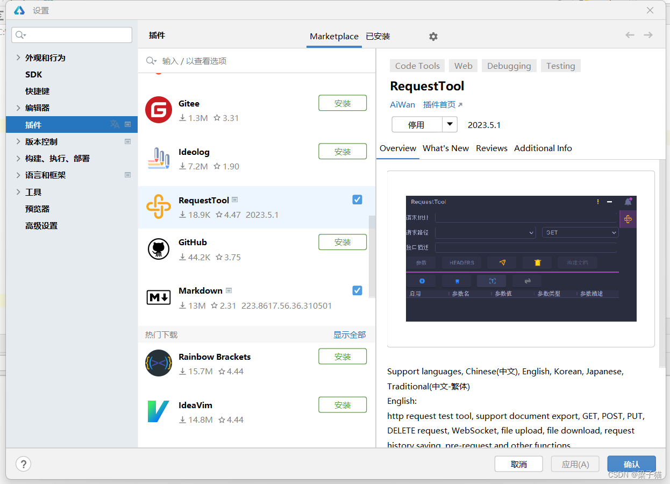The height and width of the screenshot is (484, 670).
Task: Select 快捷键 in the settings tree
Action: [x=37, y=91]
